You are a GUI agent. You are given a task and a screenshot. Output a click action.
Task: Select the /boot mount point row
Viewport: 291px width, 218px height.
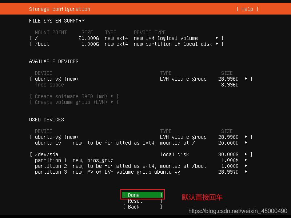126,44
